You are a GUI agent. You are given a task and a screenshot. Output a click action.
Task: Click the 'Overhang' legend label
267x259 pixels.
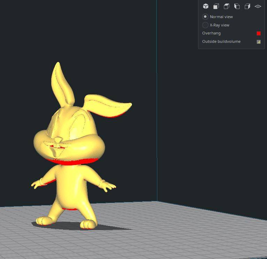[x=211, y=33]
